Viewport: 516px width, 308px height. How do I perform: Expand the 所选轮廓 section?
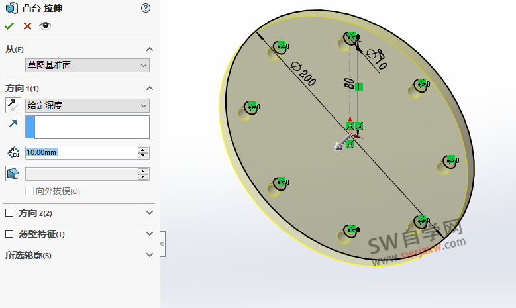[150, 255]
